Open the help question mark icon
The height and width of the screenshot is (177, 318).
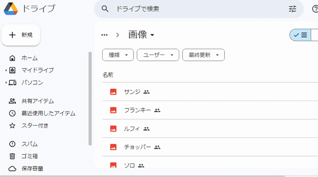(x=315, y=9)
